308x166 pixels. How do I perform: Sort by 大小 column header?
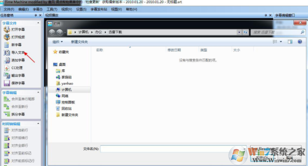pyautogui.click(x=236, y=50)
